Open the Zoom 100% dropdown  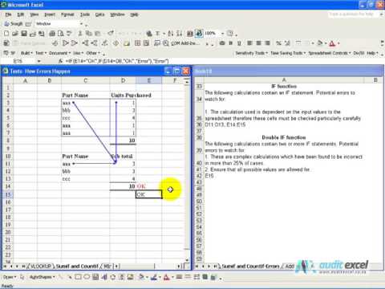coord(222,34)
